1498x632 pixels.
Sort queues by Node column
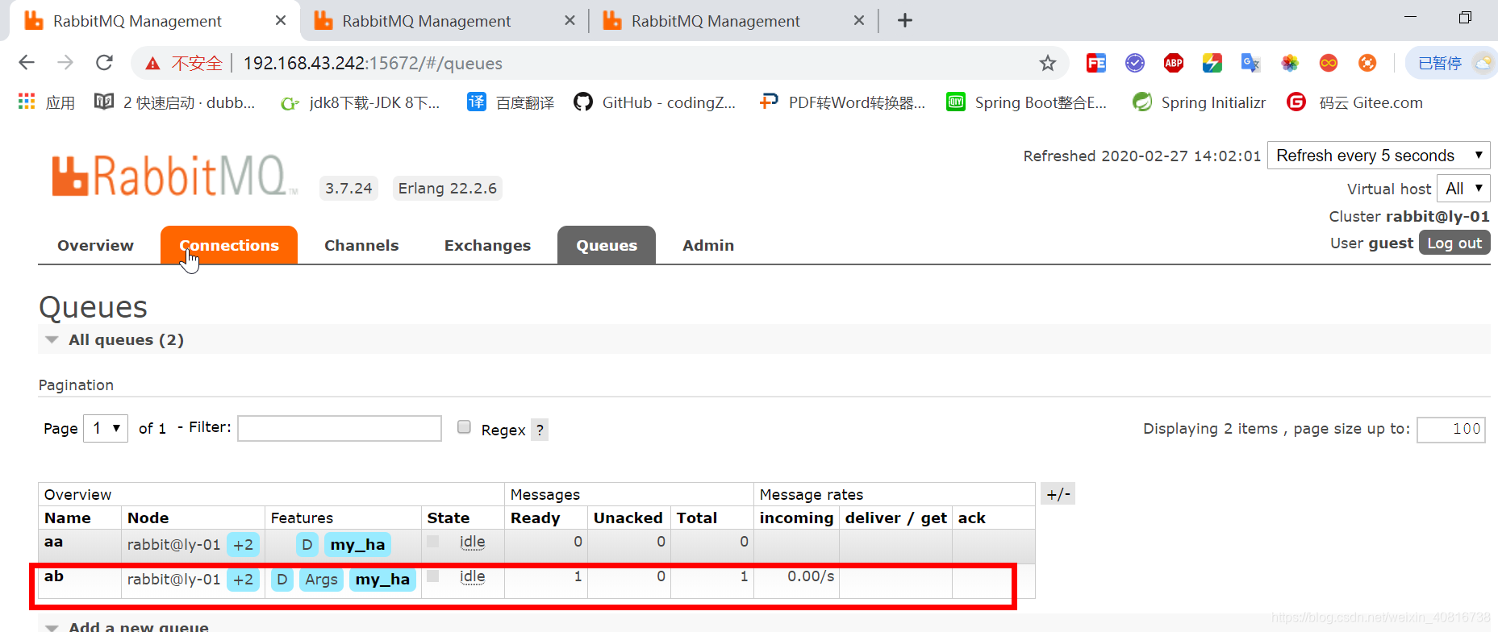[148, 518]
